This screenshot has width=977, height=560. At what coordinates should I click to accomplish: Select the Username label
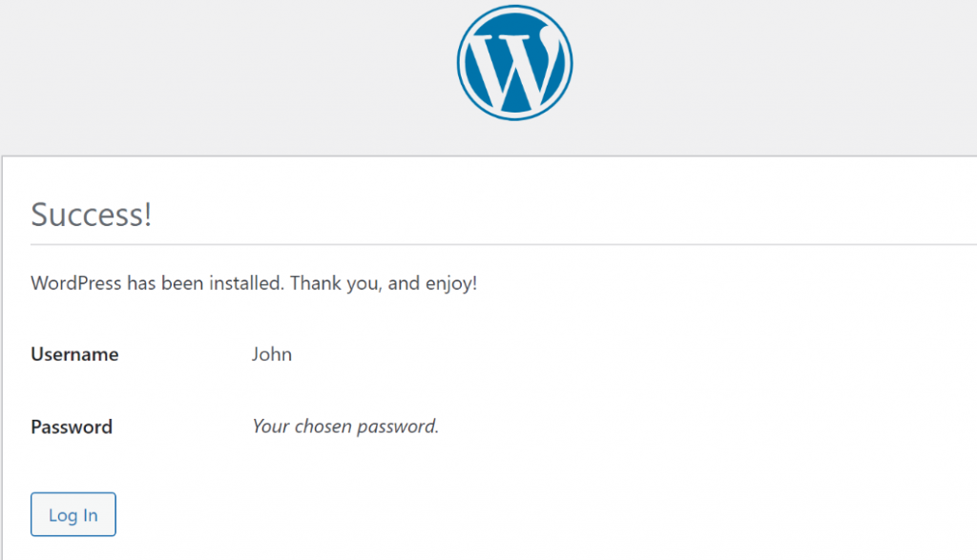click(74, 354)
